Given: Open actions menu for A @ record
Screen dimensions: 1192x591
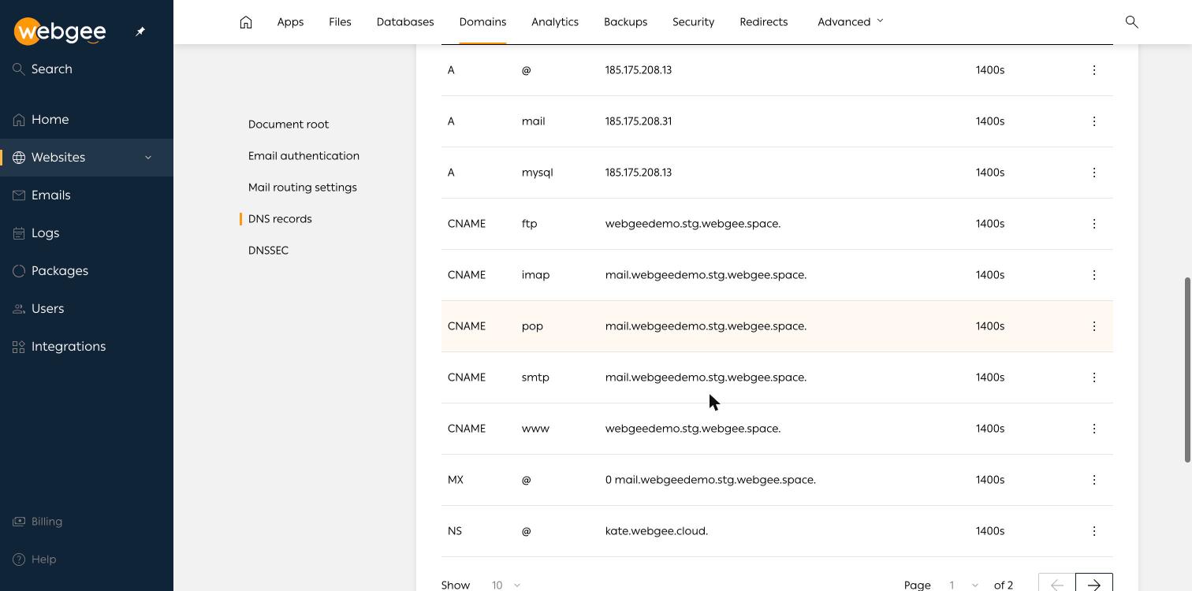Looking at the screenshot, I should click(x=1093, y=70).
